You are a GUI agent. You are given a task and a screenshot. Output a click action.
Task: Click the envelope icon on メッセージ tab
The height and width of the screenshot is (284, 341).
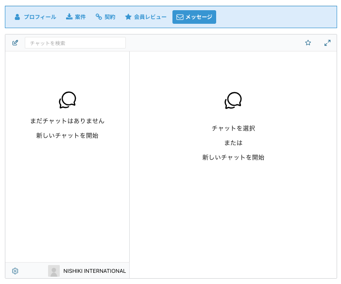pos(180,17)
